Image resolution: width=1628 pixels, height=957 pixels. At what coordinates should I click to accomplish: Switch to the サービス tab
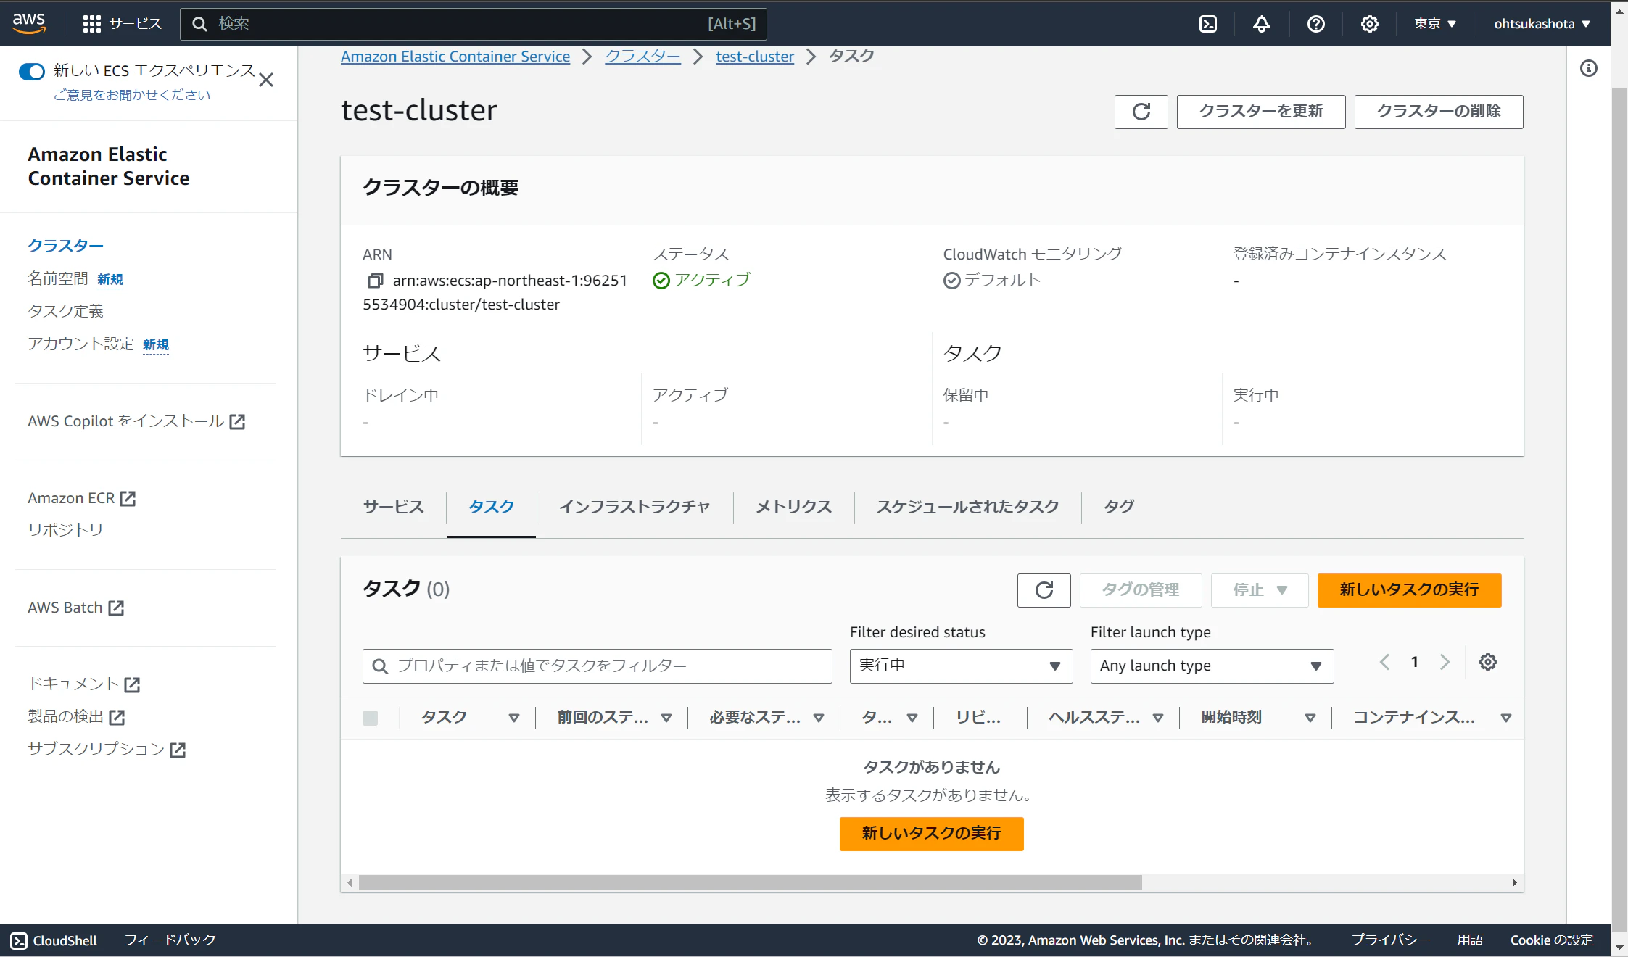(394, 507)
